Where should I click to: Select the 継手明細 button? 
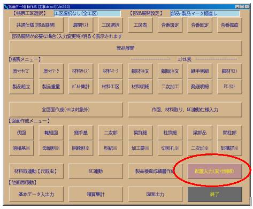(200, 71)
